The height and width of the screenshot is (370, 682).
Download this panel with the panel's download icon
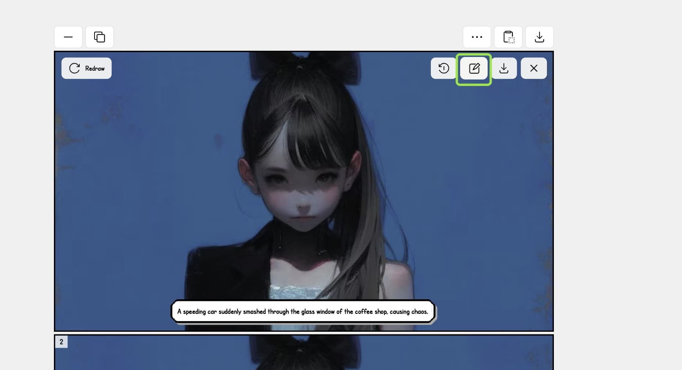coord(504,68)
